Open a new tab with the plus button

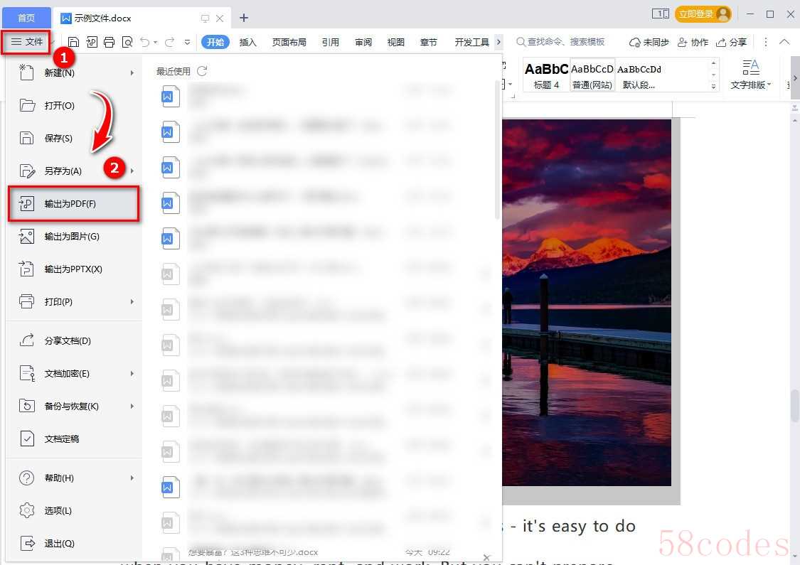coord(244,18)
